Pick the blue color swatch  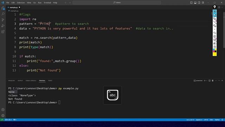pos(214,50)
